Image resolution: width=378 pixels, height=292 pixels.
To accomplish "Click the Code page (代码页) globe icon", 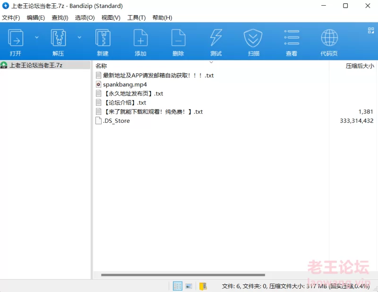I will 329,38.
